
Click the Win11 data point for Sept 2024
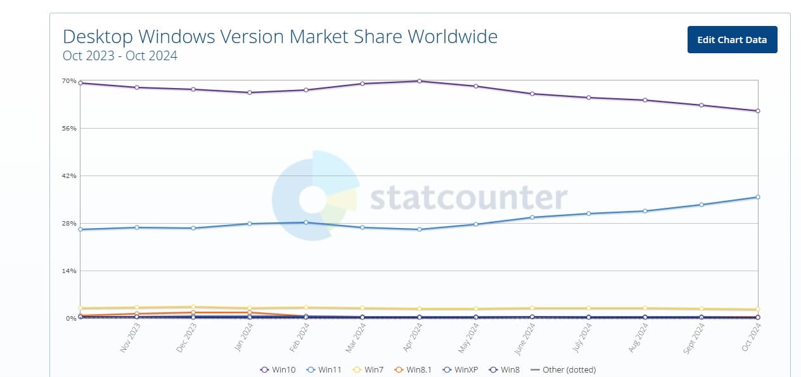702,205
